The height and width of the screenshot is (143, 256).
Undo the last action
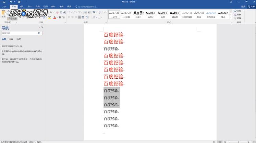tap(11, 2)
